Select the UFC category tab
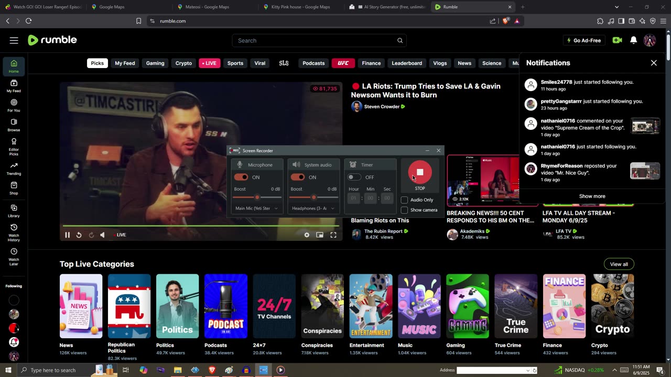 pos(343,63)
